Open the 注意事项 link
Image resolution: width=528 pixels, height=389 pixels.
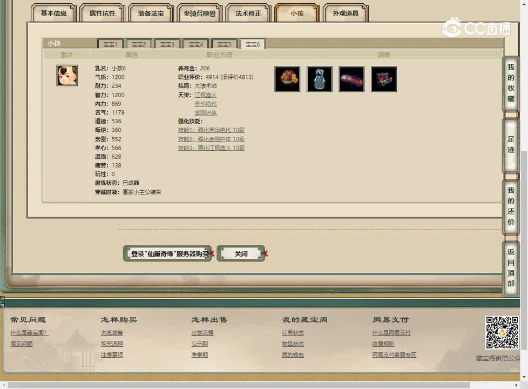pyautogui.click(x=112, y=354)
